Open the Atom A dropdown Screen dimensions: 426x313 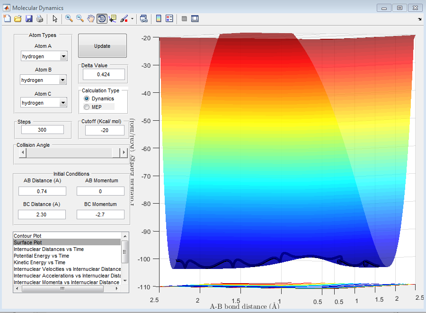coord(63,57)
